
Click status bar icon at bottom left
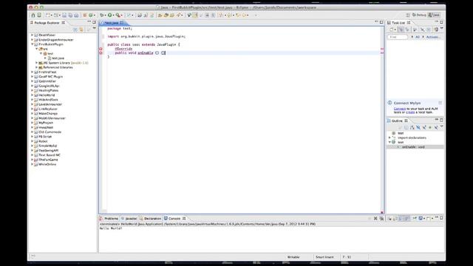coord(33,256)
